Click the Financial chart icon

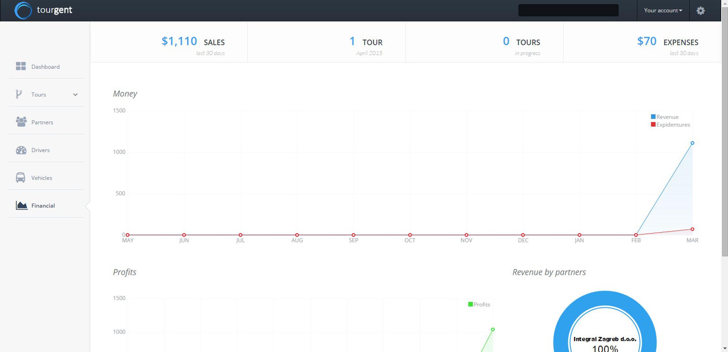tap(22, 205)
